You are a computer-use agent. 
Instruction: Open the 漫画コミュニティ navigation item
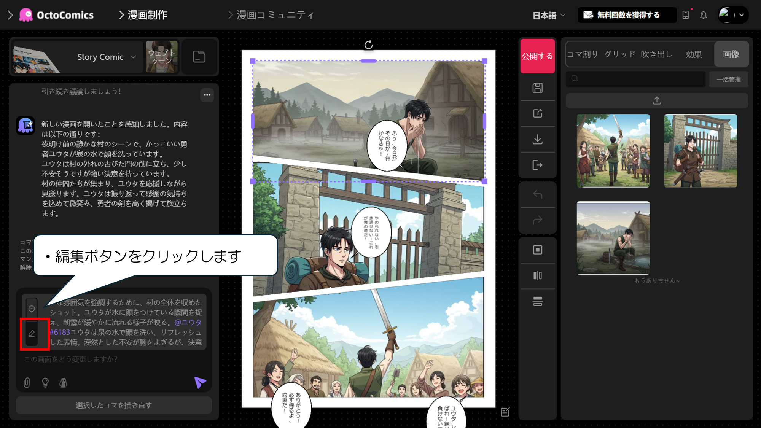271,15
